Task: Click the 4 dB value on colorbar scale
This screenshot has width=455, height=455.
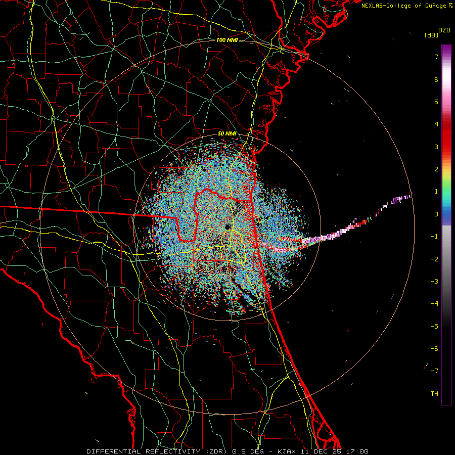Action: (x=436, y=124)
